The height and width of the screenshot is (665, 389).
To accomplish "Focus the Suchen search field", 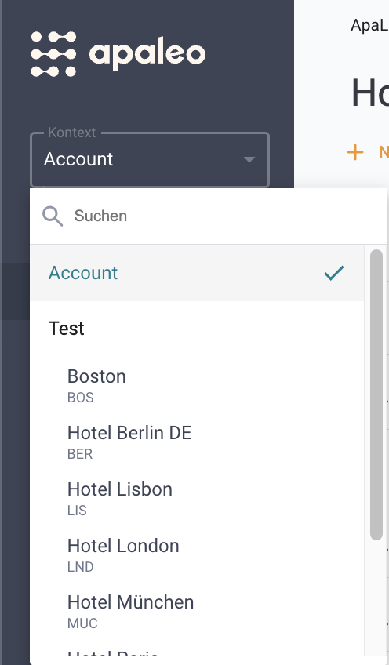I will [x=209, y=216].
